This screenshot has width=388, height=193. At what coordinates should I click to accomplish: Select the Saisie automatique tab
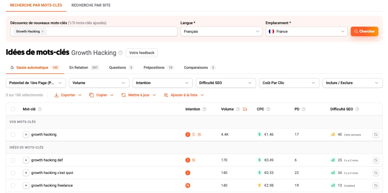[x=35, y=68]
